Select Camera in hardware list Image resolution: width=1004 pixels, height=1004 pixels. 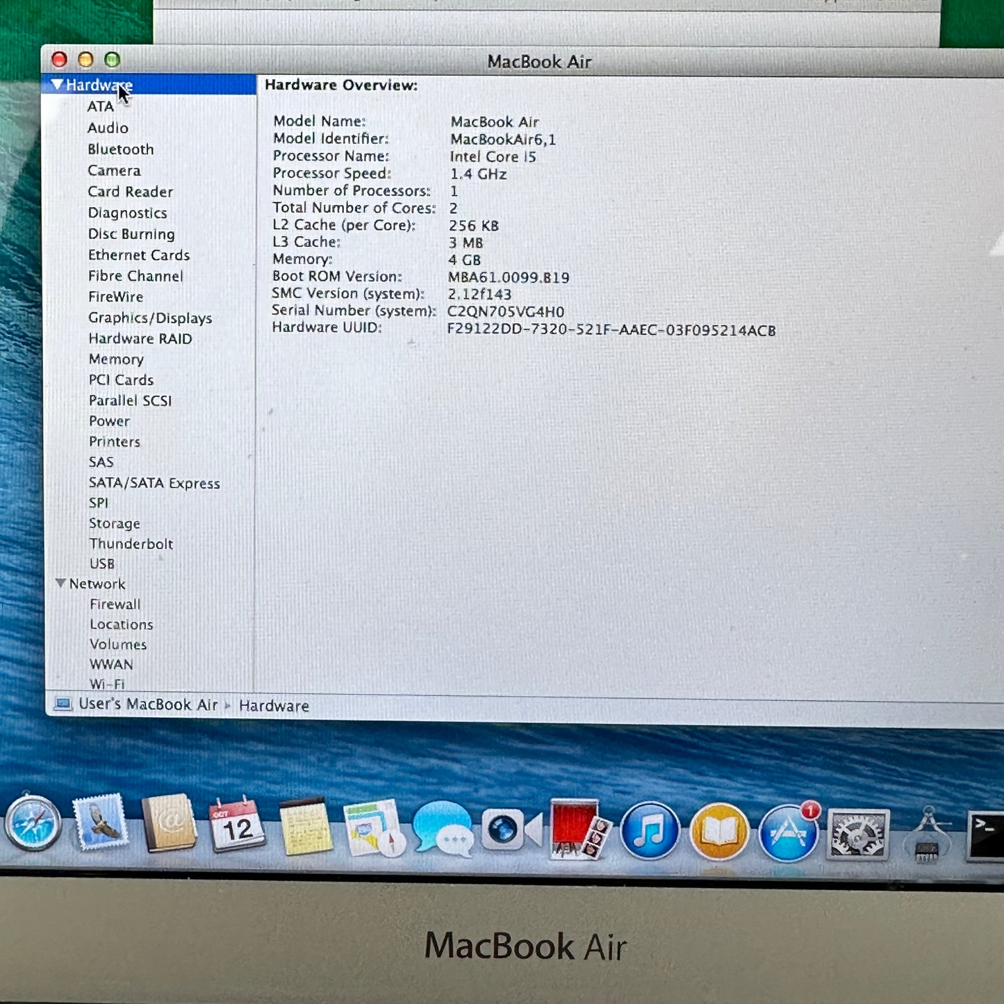pyautogui.click(x=114, y=170)
